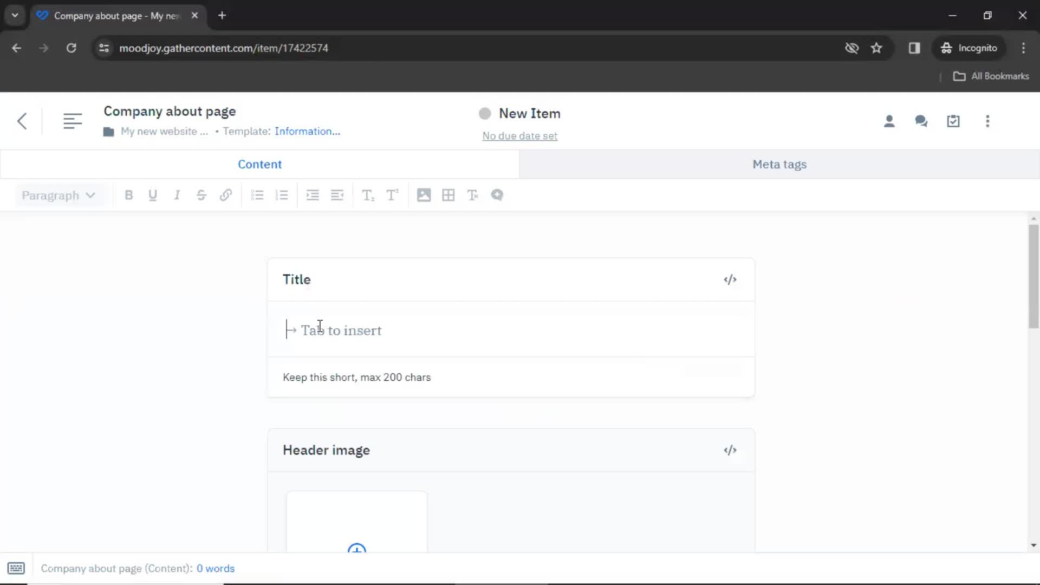1040x585 pixels.
Task: Click the Numbered list icon
Action: click(282, 195)
